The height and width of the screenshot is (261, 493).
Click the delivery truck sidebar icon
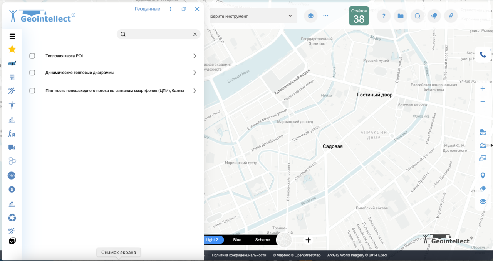[12, 147]
